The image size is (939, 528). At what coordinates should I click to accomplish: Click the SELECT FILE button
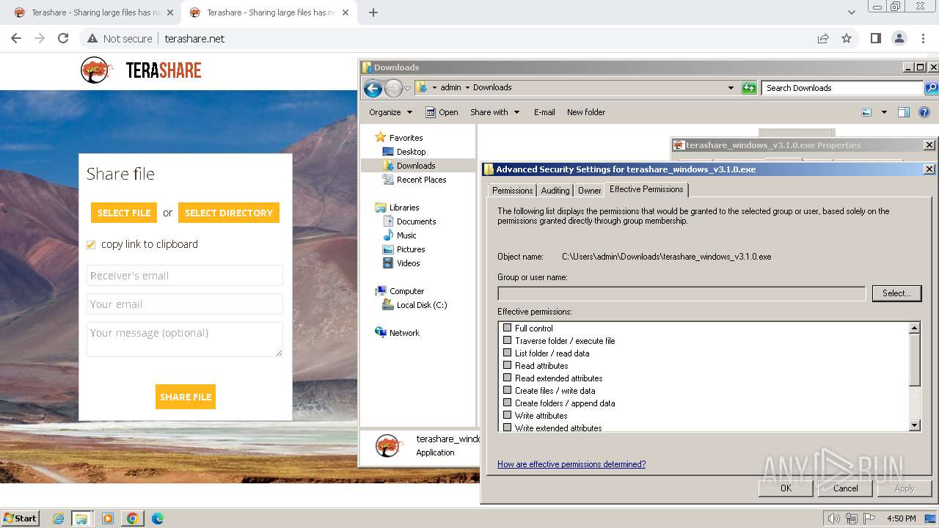[x=124, y=213]
